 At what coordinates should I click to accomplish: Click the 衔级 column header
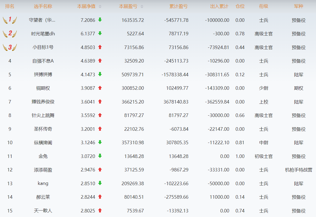click(x=264, y=6)
